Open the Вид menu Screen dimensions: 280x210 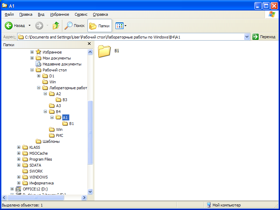click(41, 14)
